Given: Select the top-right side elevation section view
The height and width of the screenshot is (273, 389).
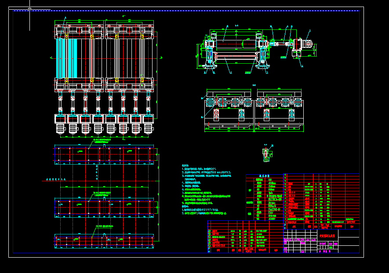Looking at the screenshot, I should (257, 50).
